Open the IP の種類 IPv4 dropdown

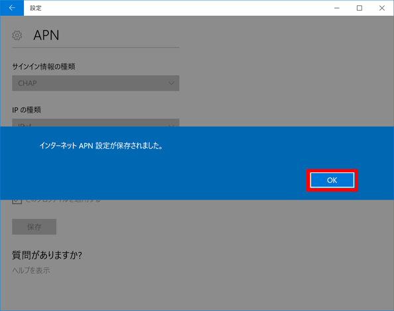[96, 123]
